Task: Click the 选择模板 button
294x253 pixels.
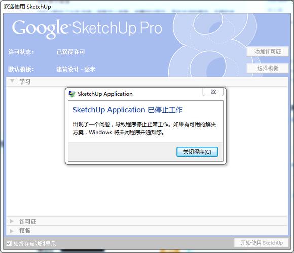Action: click(267, 68)
